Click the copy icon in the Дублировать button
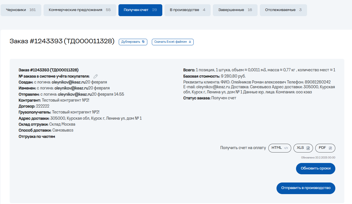The height and width of the screenshot is (204, 352). pyautogui.click(x=143, y=42)
